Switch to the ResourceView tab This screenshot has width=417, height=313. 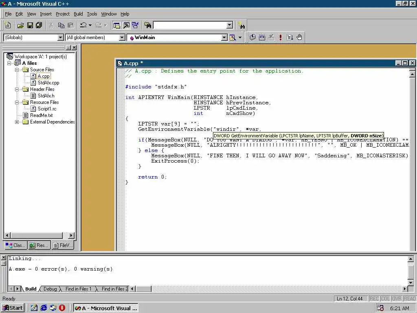[x=39, y=245]
